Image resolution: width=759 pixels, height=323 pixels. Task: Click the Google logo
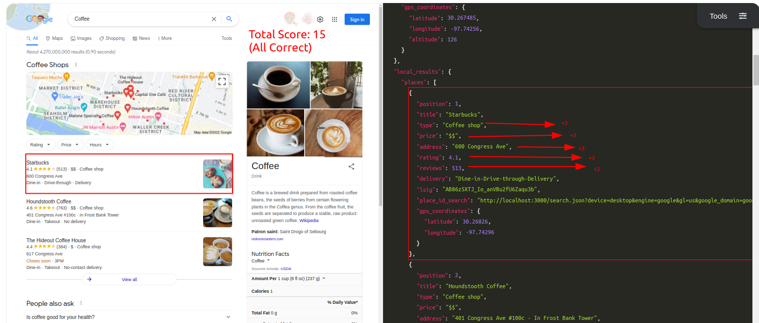[39, 19]
